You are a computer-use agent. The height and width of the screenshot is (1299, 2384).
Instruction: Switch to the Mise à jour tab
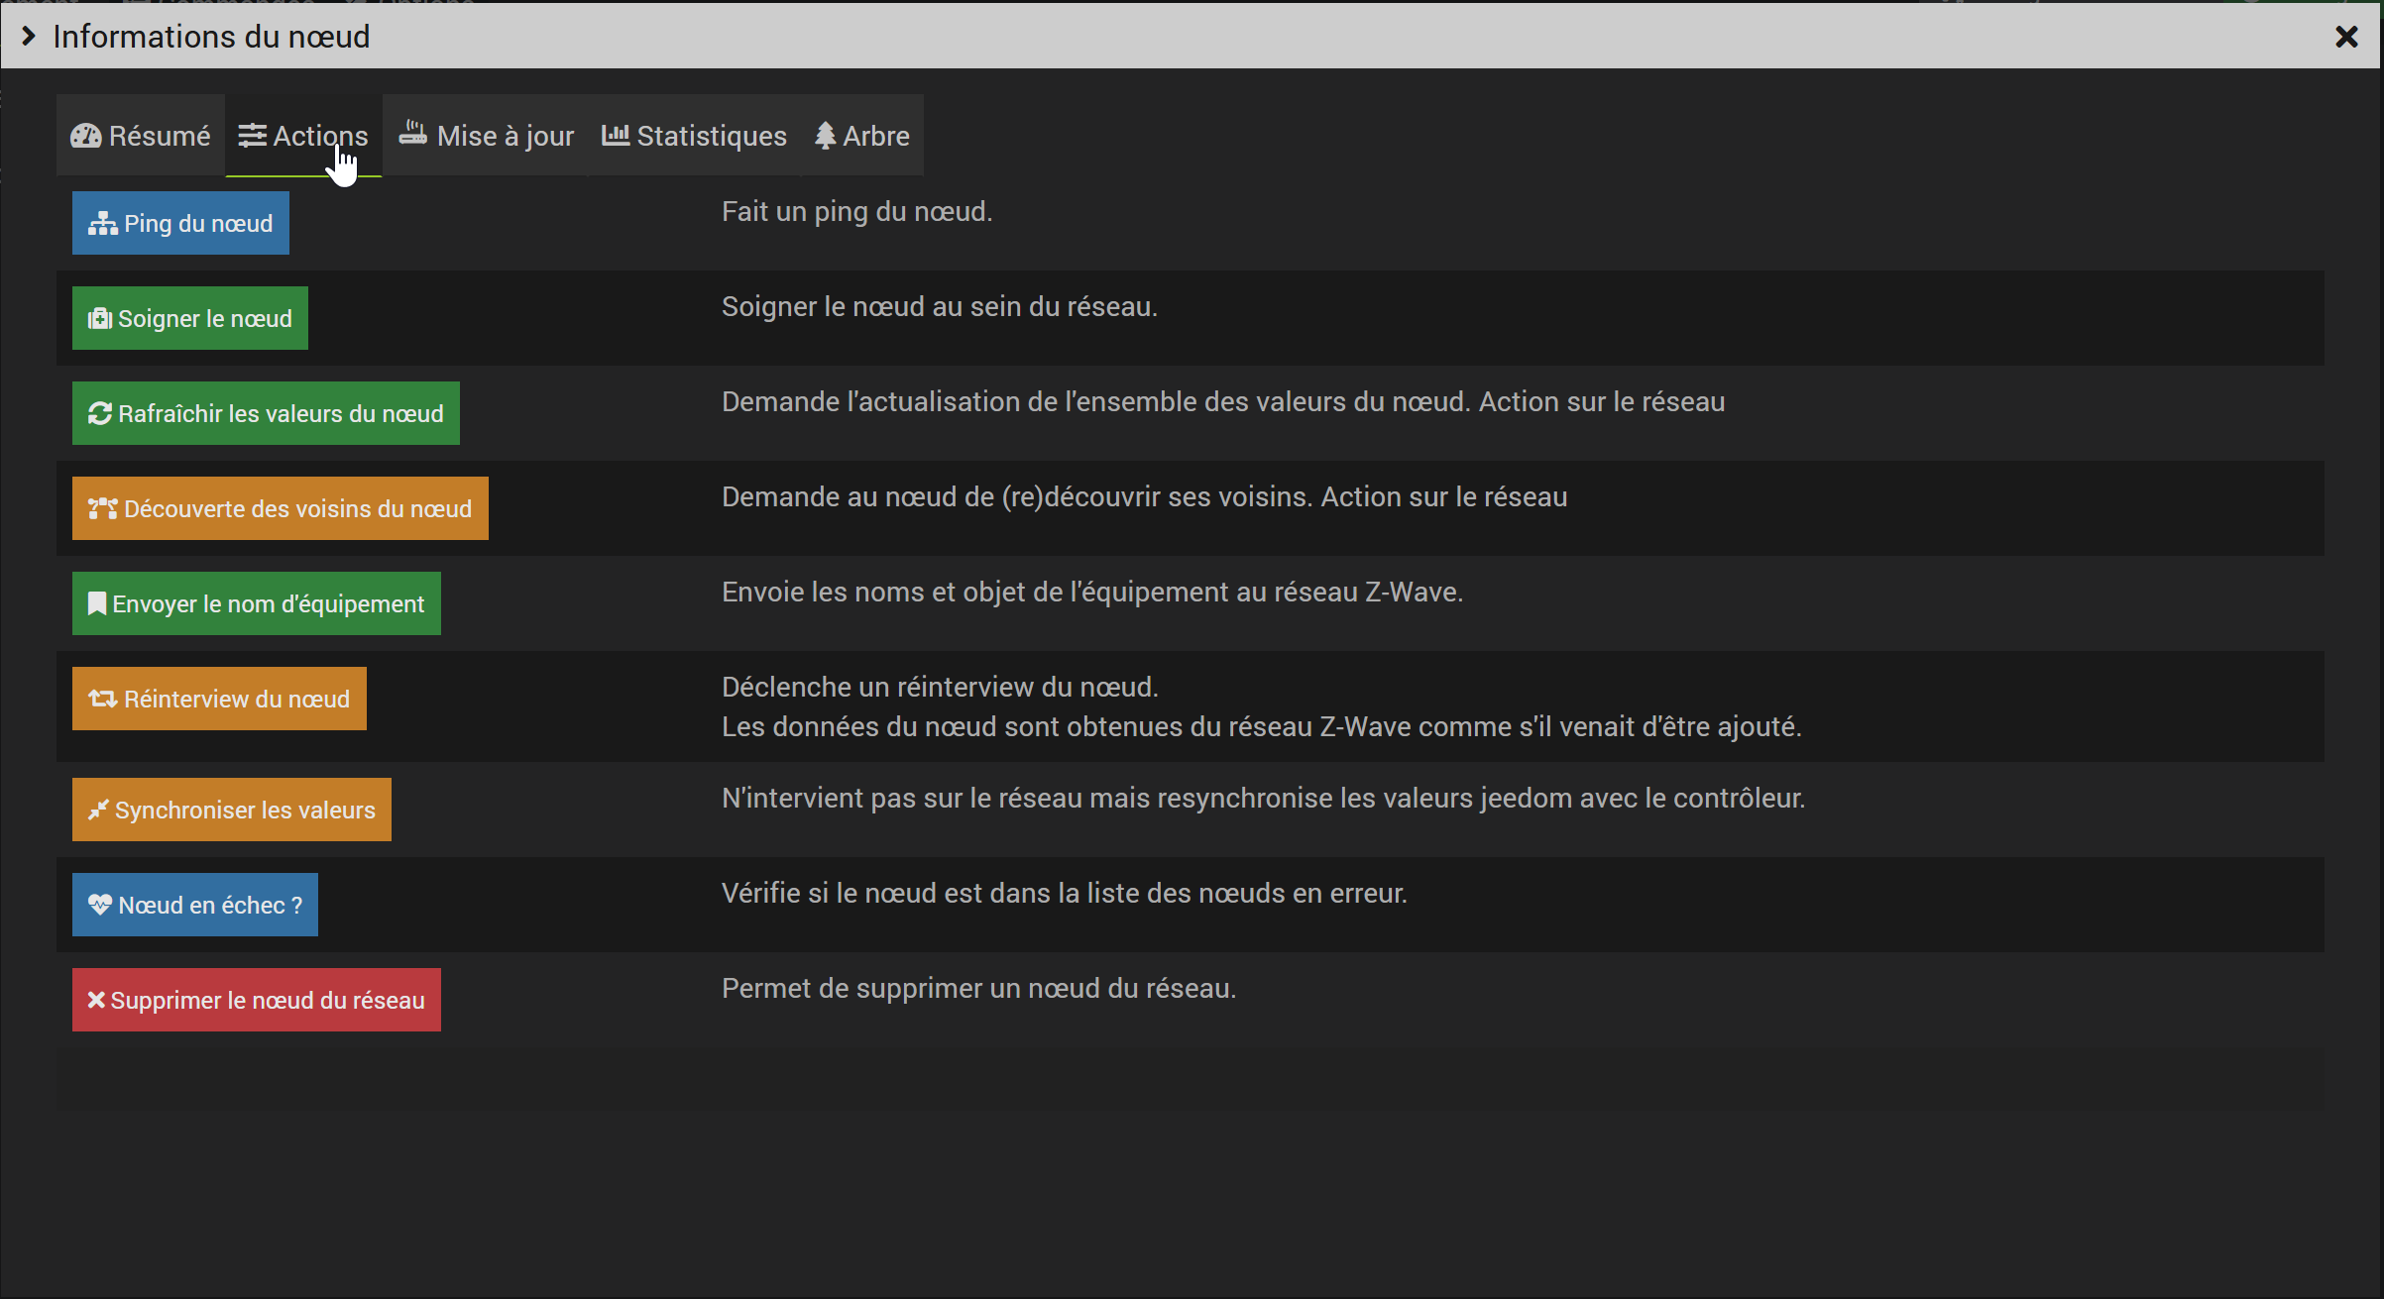[x=486, y=136]
